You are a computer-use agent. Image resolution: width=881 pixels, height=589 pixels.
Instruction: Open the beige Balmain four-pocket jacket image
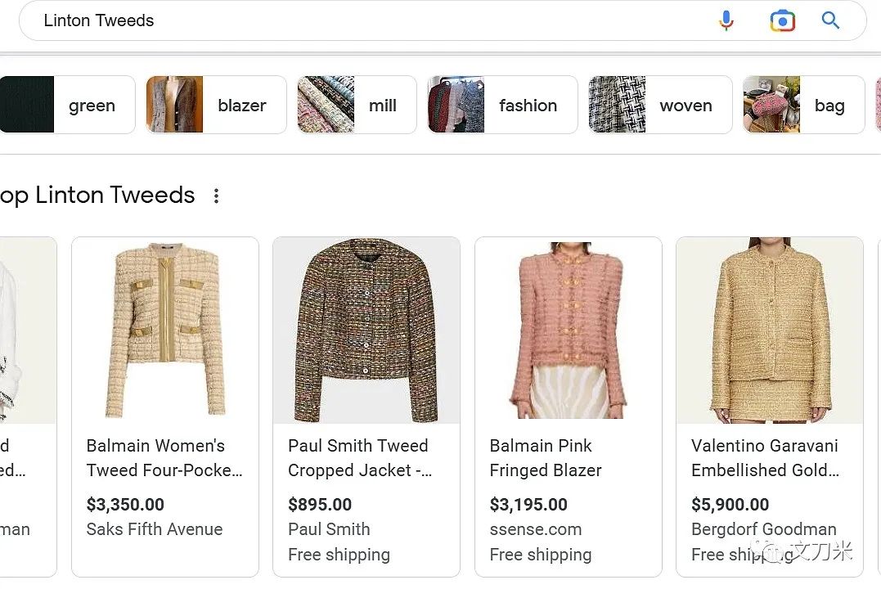(165, 330)
